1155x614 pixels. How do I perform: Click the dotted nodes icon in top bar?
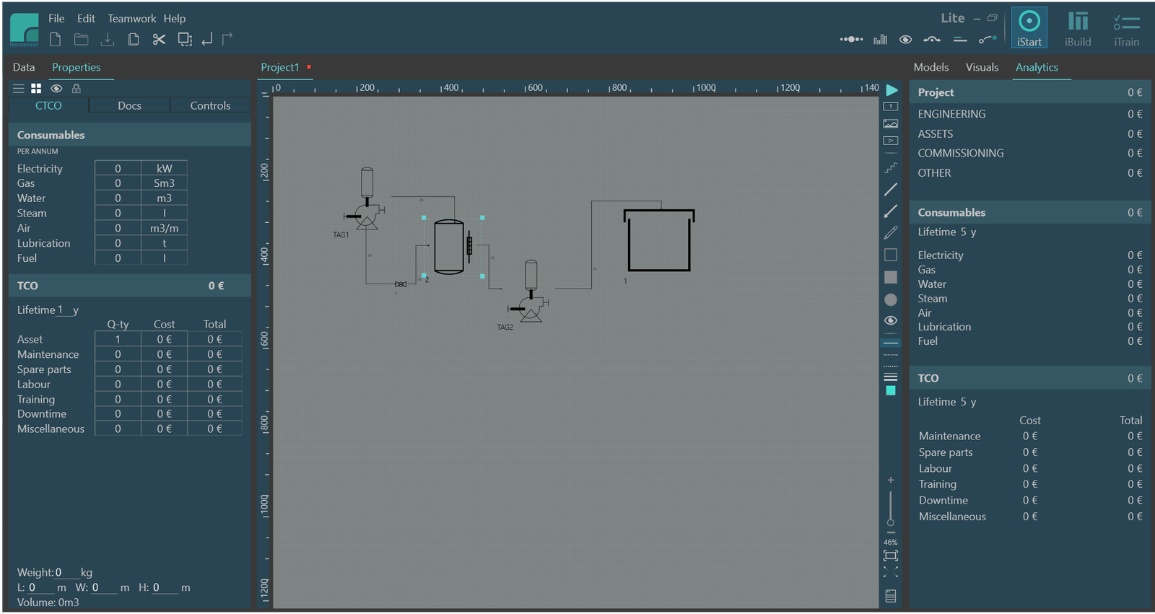point(852,40)
